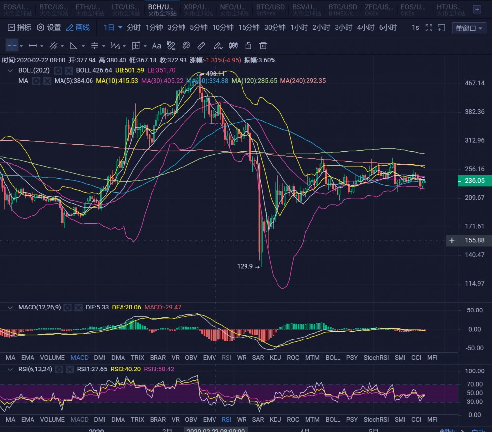This screenshot has width=492, height=432.
Task: Expand the 1日 timeframe dropdown
Action: 113,28
